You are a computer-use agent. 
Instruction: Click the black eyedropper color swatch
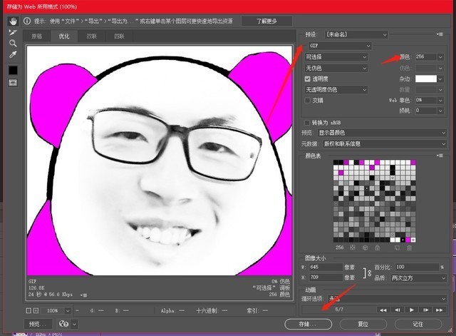pyautogui.click(x=13, y=70)
